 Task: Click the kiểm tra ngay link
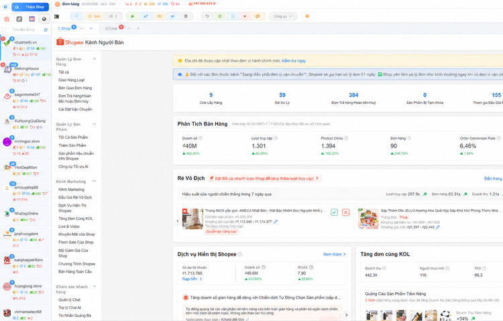click(294, 60)
